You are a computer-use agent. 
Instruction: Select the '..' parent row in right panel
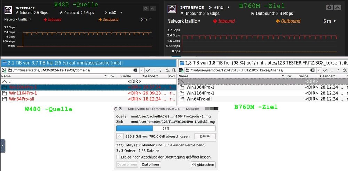tap(263, 82)
